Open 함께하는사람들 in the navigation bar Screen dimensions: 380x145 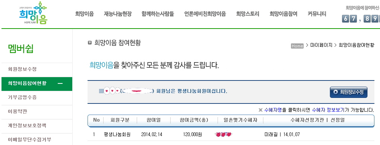click(158, 14)
